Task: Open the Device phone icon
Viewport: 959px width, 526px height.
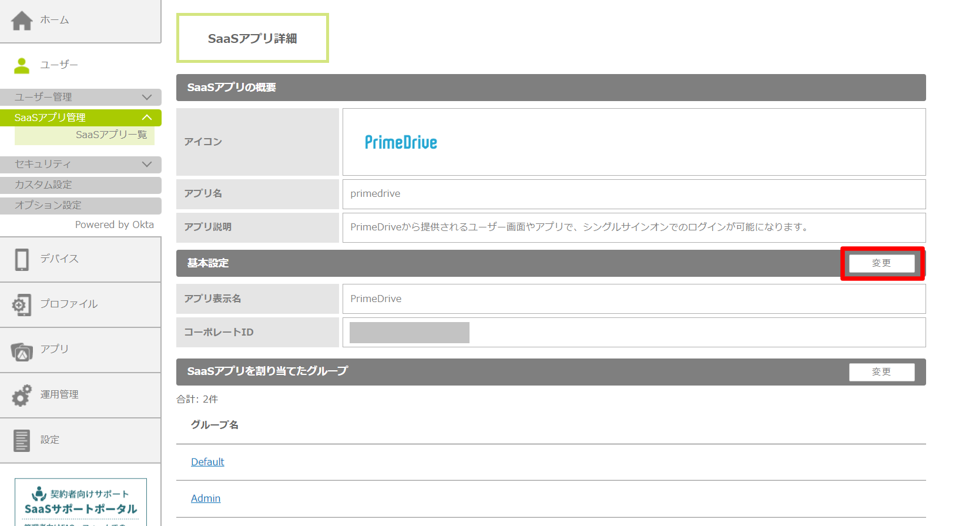Action: (x=22, y=259)
